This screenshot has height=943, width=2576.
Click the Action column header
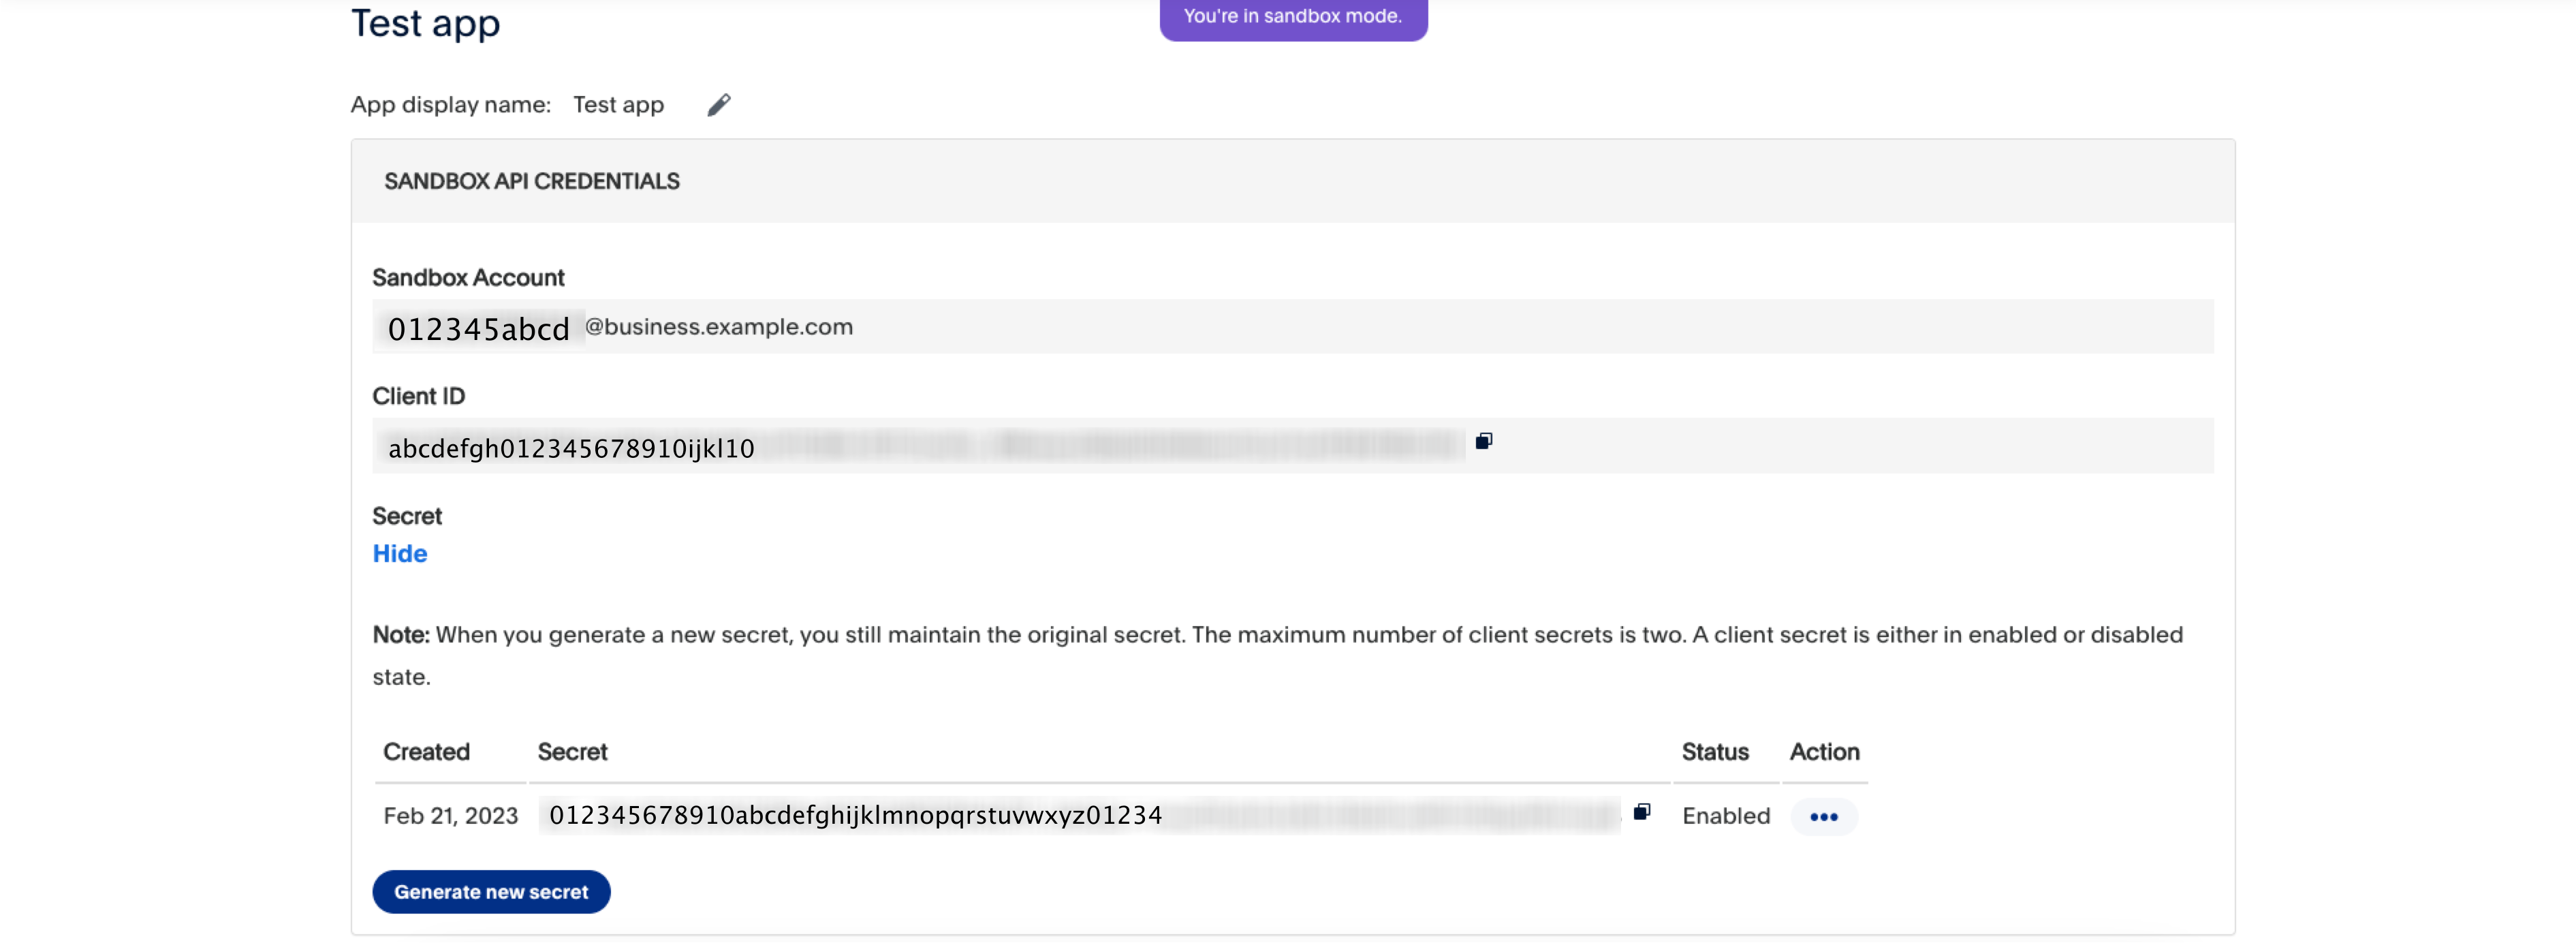pyautogui.click(x=1824, y=751)
